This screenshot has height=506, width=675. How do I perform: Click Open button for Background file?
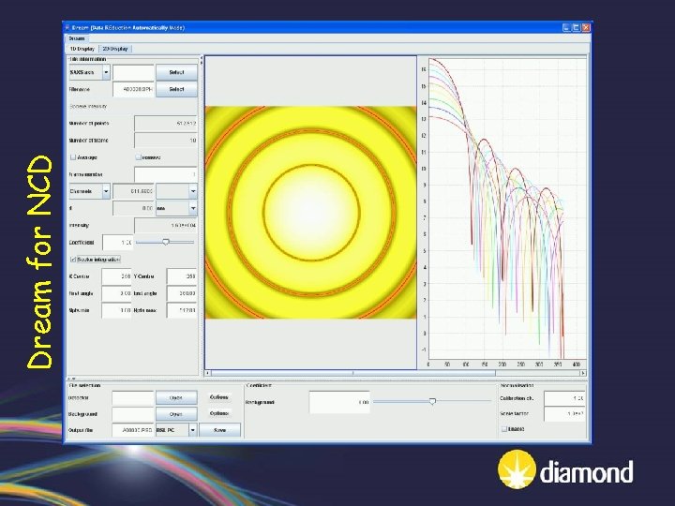(x=175, y=413)
